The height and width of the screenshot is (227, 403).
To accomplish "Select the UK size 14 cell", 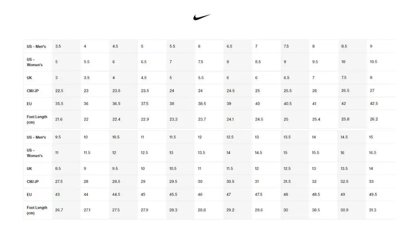I will (371, 169).
